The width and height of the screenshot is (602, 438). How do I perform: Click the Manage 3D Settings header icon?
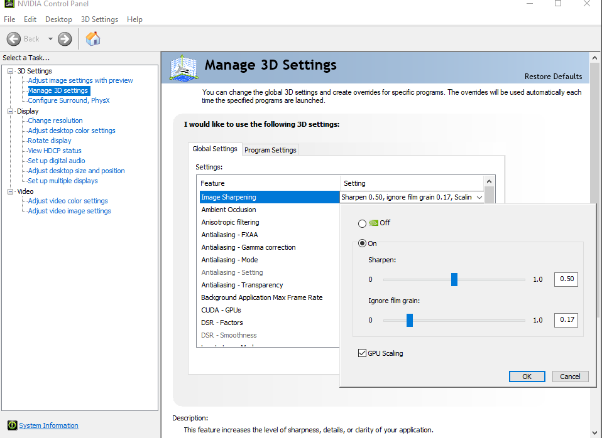click(184, 68)
